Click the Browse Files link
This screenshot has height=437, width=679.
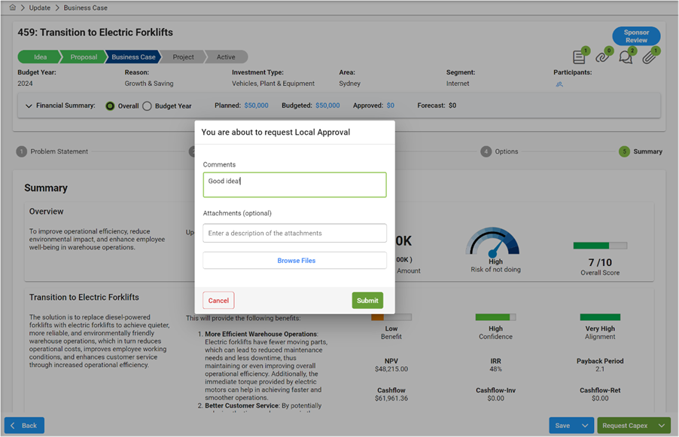(294, 260)
